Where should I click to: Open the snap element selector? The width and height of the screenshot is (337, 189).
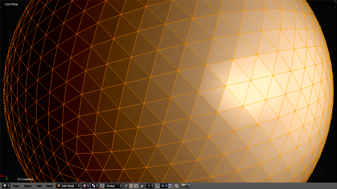pyautogui.click(x=164, y=186)
